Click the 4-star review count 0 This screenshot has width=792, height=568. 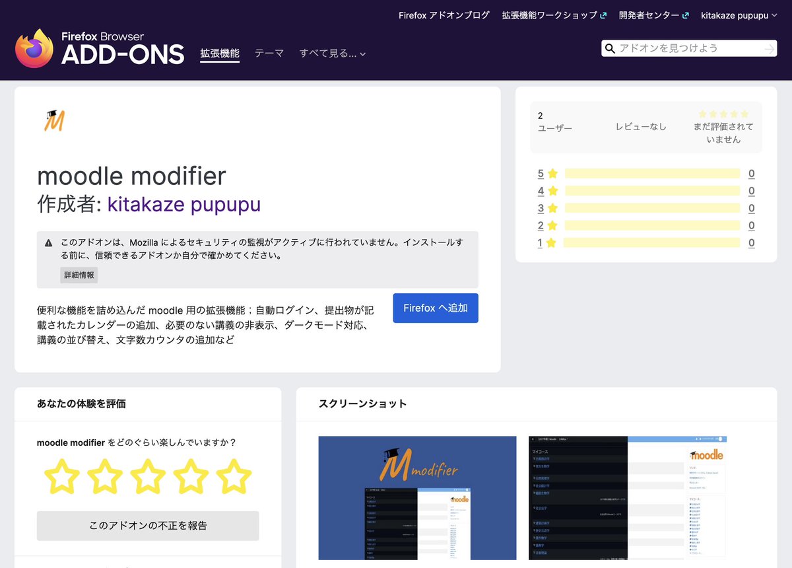751,191
